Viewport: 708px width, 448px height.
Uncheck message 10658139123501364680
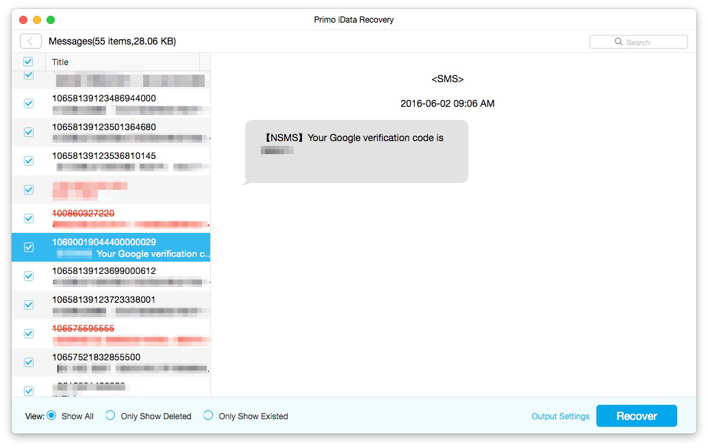tap(29, 132)
